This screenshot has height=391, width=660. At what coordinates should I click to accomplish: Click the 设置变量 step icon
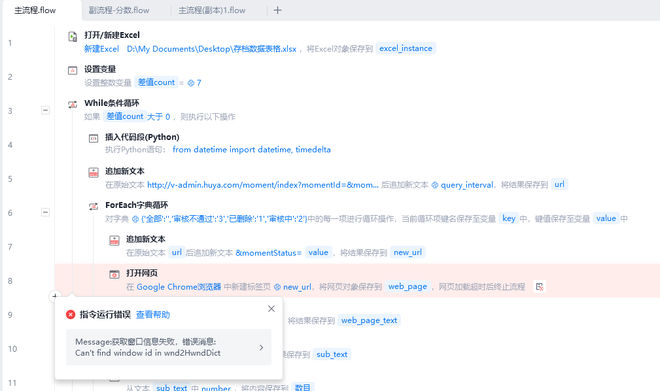point(73,70)
